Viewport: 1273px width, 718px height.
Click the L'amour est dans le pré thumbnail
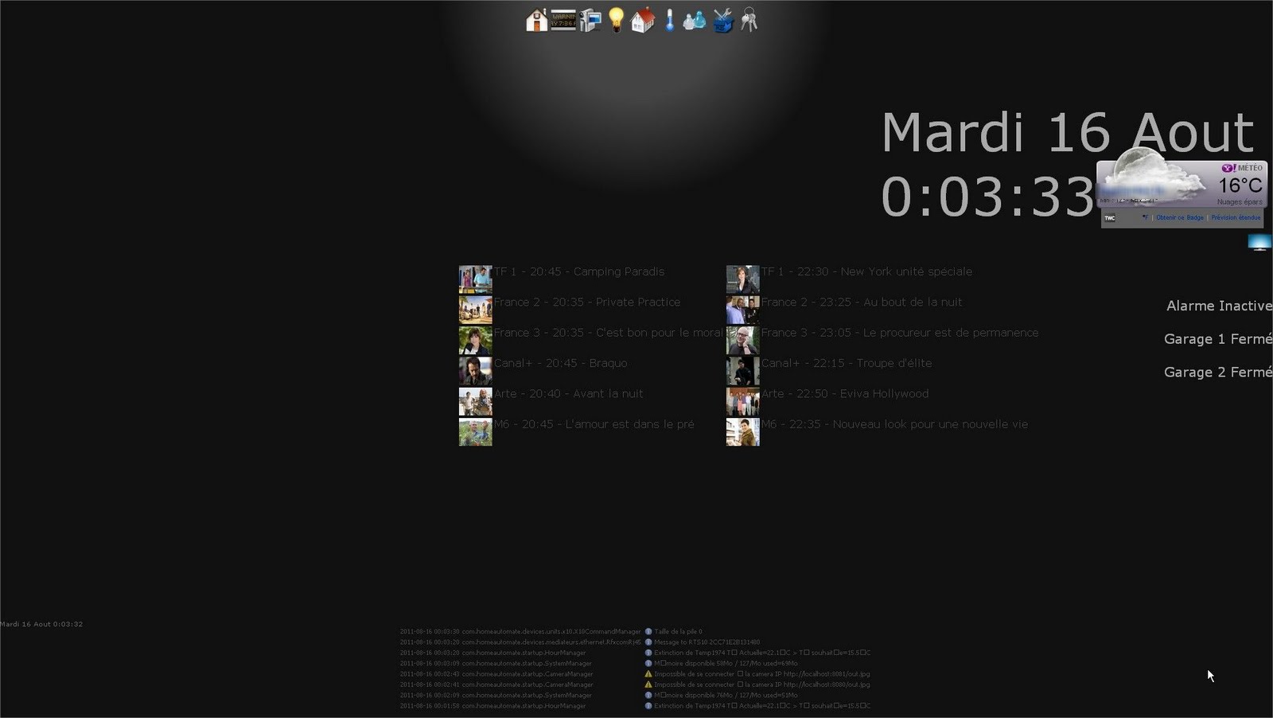pyautogui.click(x=475, y=432)
